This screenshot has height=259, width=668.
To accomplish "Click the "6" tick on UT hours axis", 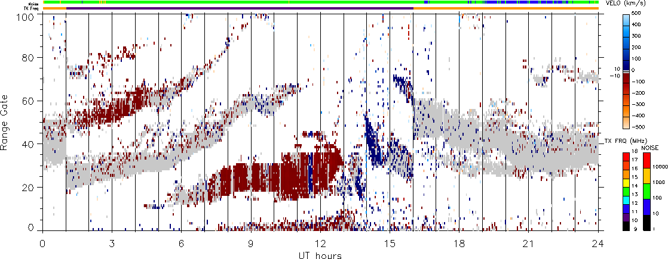I will coord(182,242).
